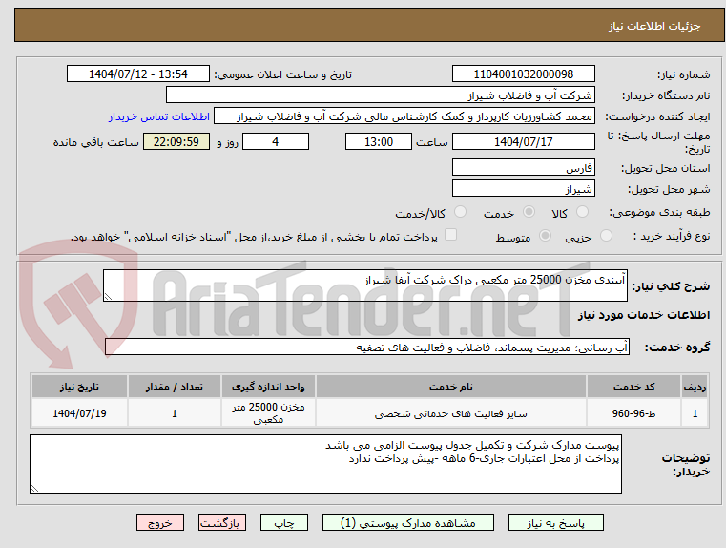Click the city field 'شیراز'
This screenshot has height=548, width=726.
[523, 188]
